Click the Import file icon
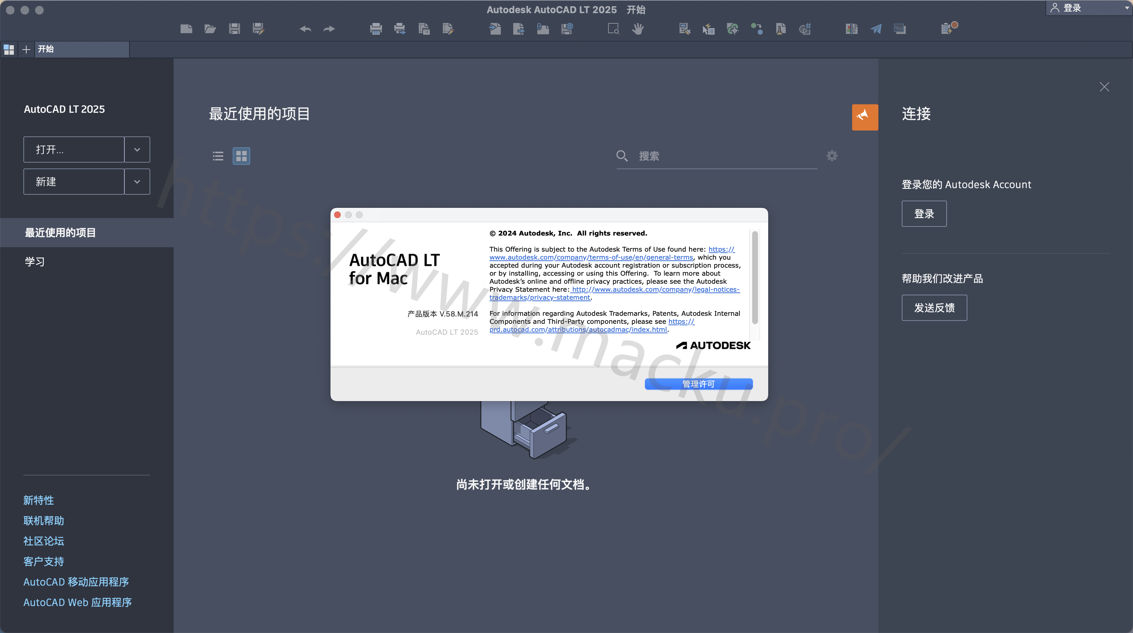1133x633 pixels. 495,29
